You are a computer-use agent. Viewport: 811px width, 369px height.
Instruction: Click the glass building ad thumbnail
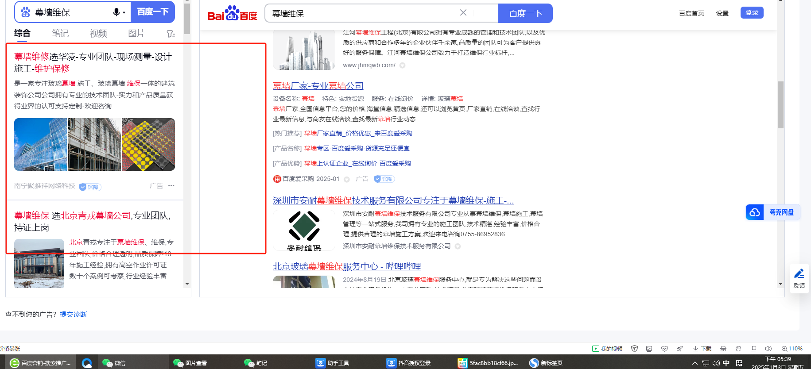(40, 144)
